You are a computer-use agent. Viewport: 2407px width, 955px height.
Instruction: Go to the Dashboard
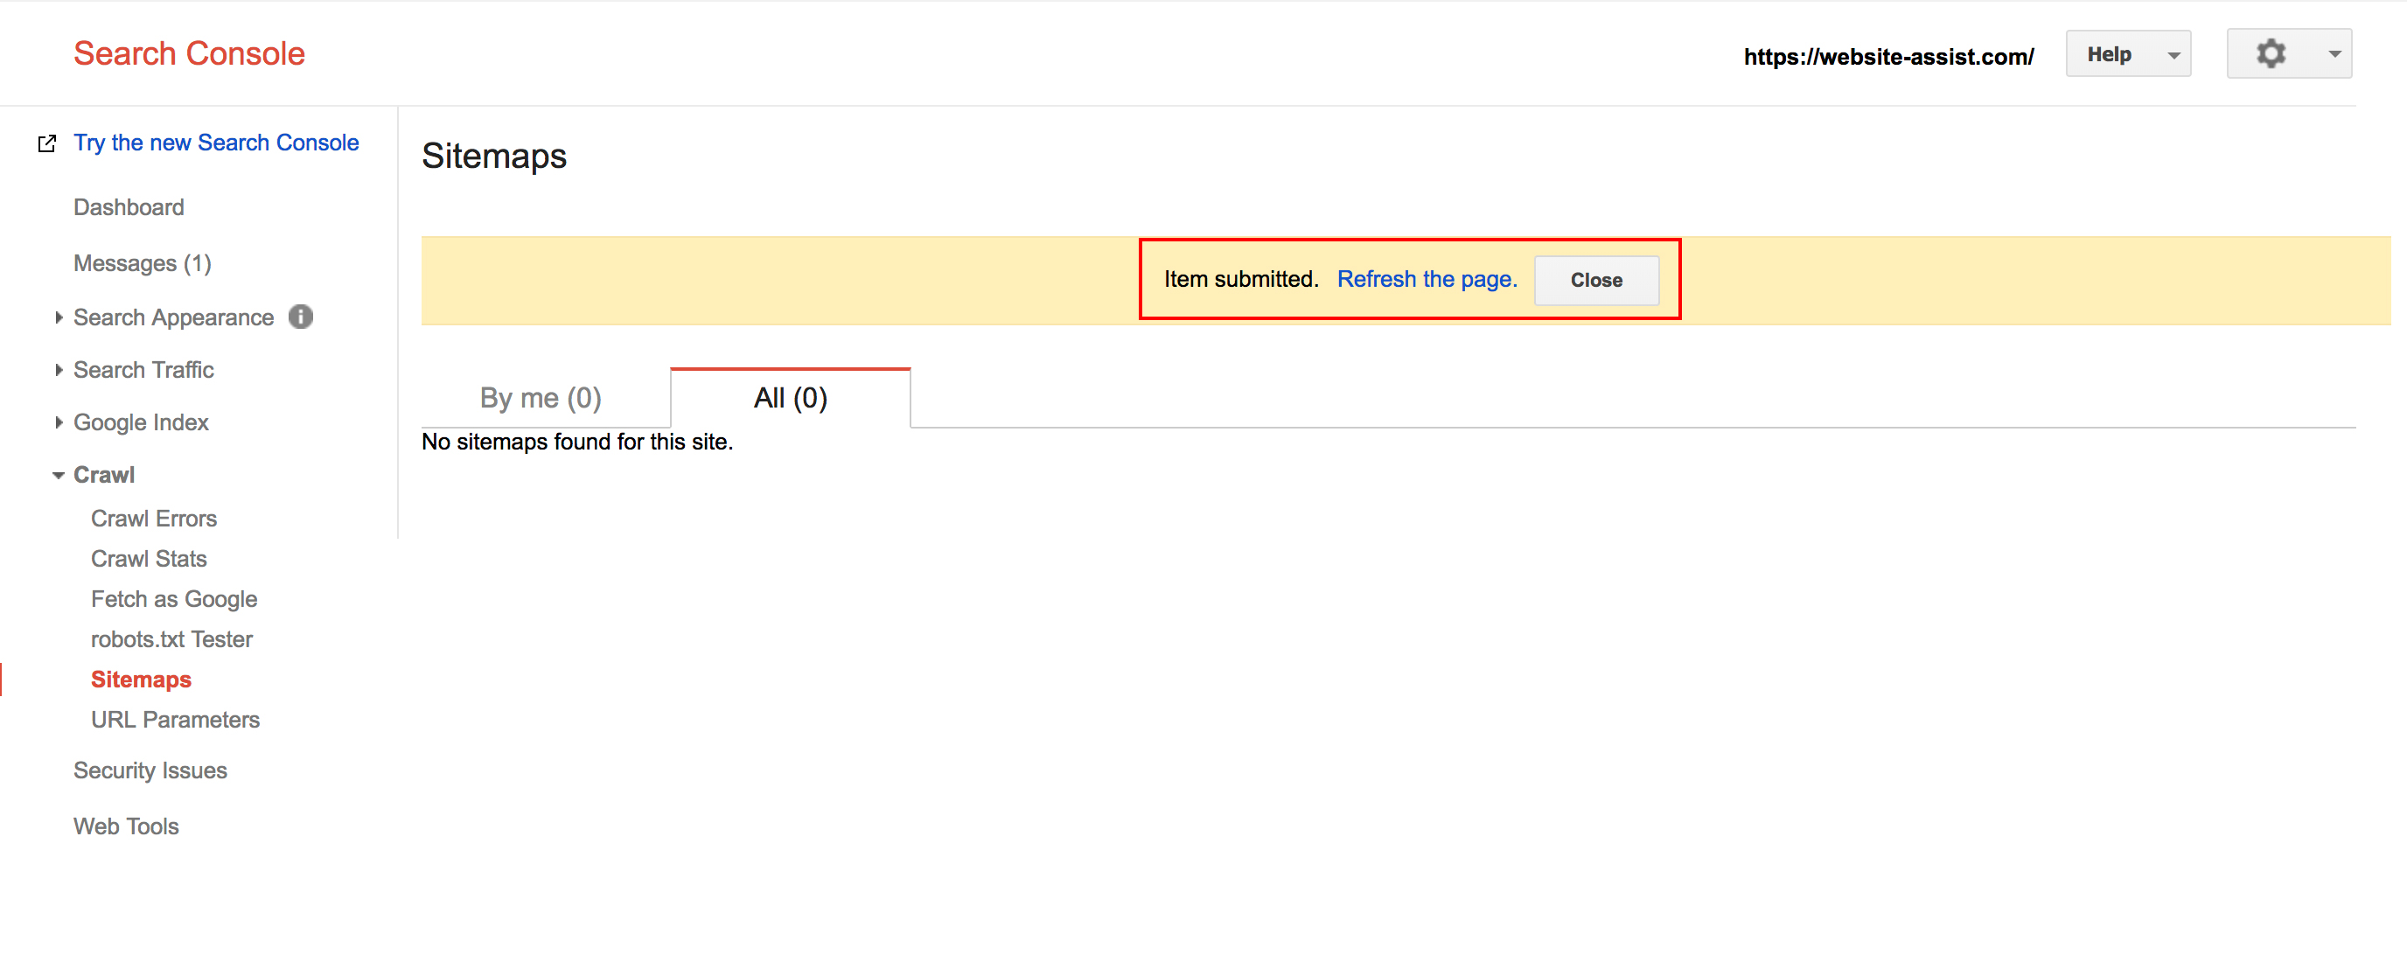click(x=128, y=207)
